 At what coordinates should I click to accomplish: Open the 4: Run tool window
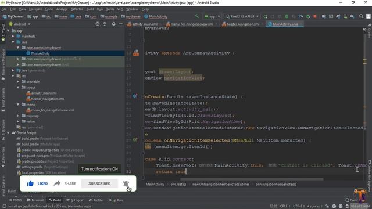[x=116, y=200]
